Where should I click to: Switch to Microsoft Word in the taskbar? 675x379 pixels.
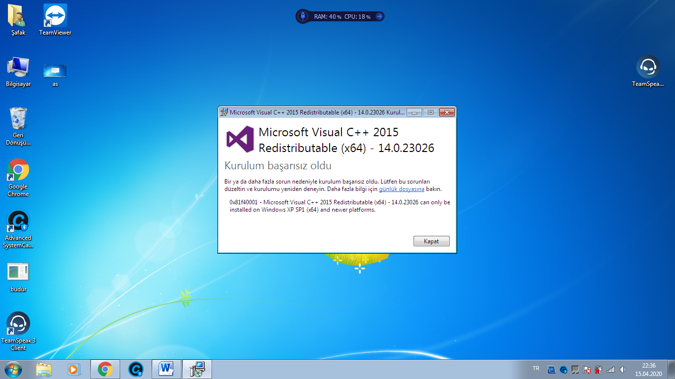click(x=166, y=369)
